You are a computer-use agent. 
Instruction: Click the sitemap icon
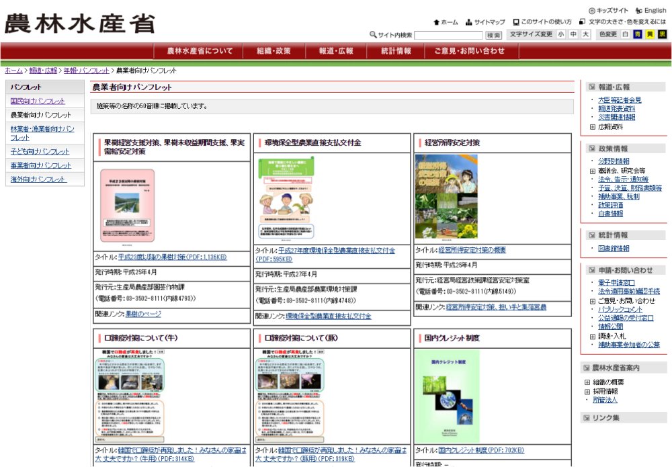click(468, 22)
